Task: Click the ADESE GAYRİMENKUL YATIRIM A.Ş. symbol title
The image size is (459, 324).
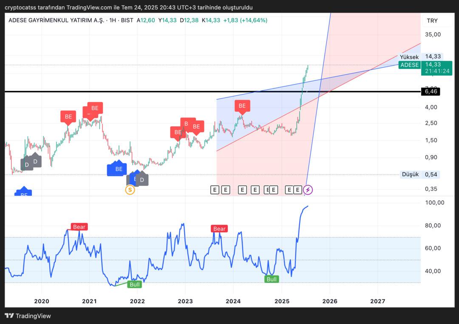Action: pyautogui.click(x=56, y=20)
